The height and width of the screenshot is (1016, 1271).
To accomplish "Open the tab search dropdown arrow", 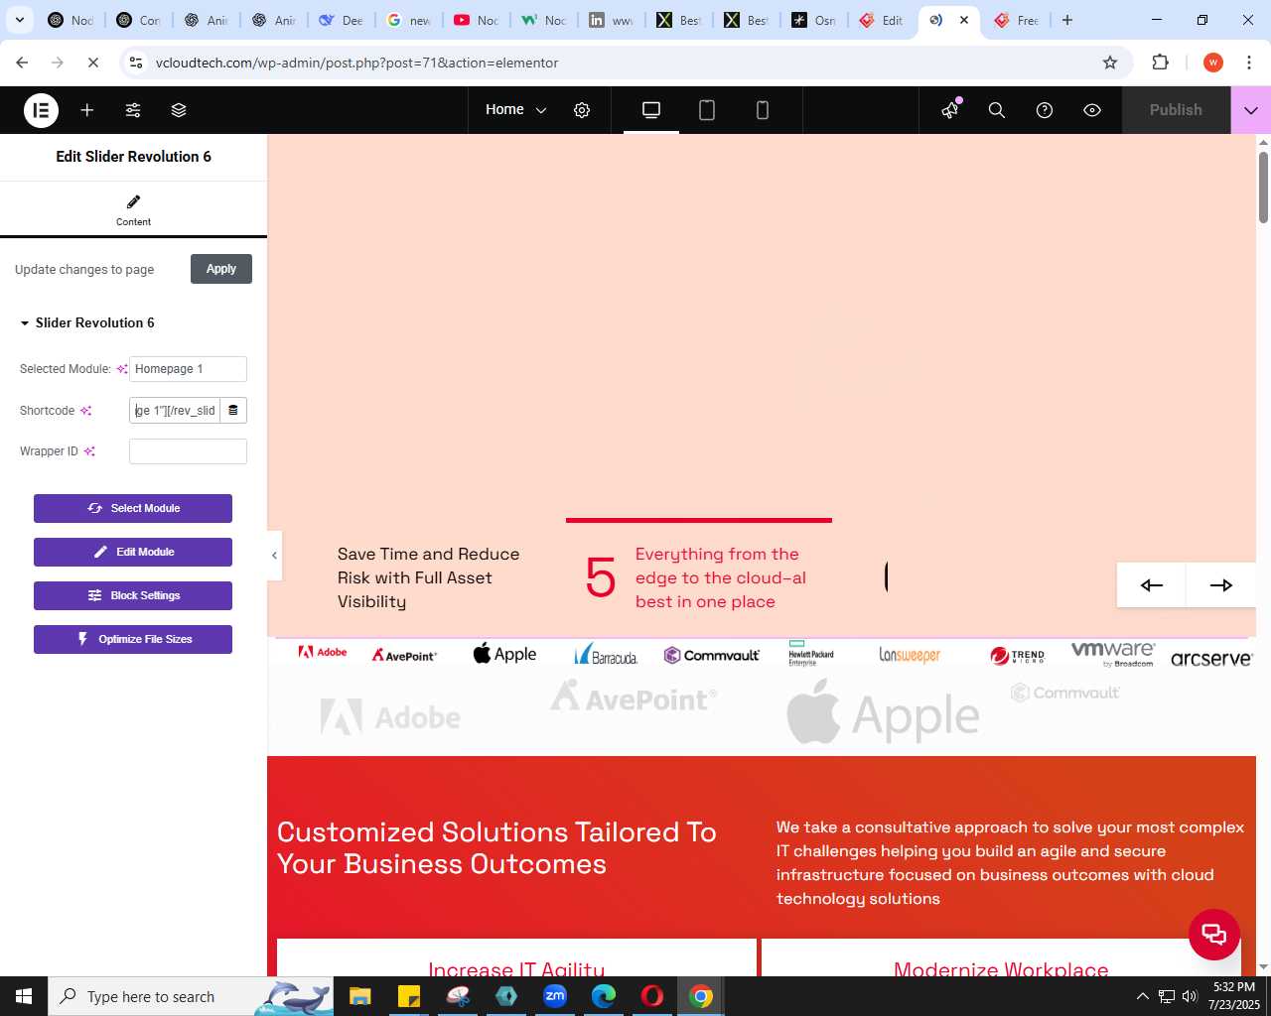I will pos(19,20).
